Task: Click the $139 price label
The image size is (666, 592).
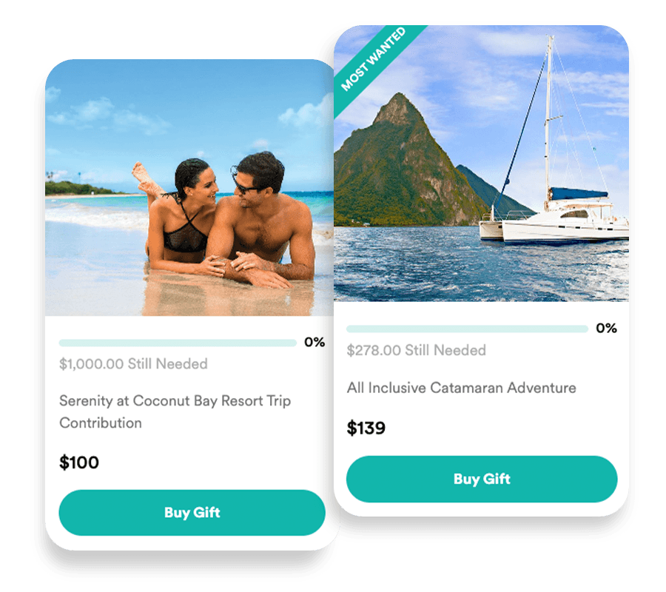Action: point(366,428)
